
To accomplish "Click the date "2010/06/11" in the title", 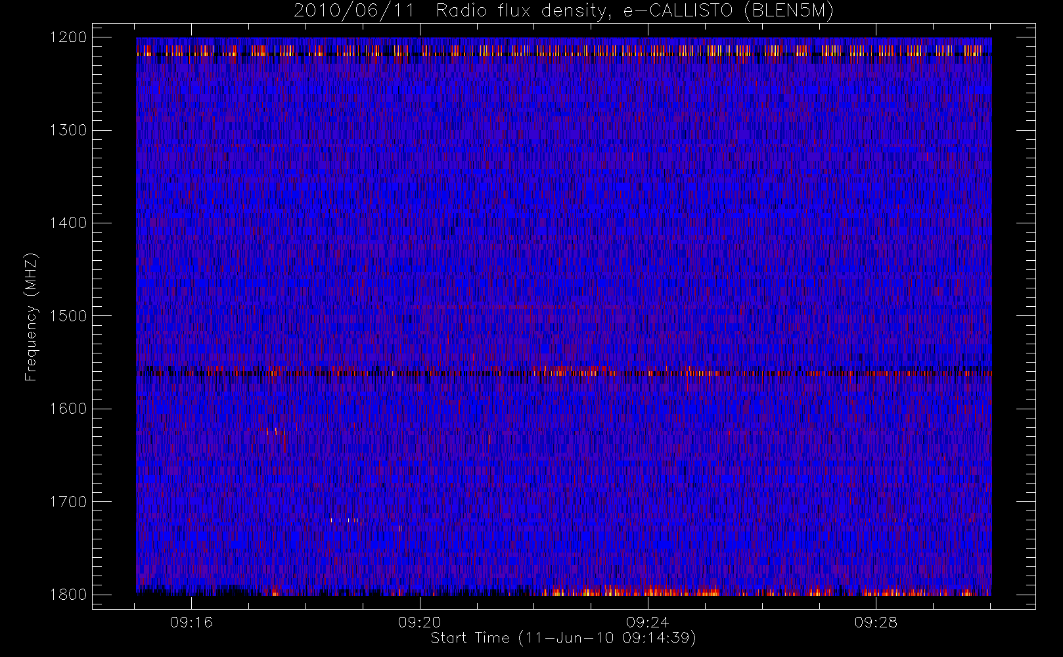I will tap(354, 11).
